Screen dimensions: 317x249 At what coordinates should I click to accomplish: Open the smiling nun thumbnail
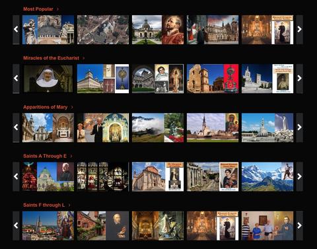tap(48, 79)
